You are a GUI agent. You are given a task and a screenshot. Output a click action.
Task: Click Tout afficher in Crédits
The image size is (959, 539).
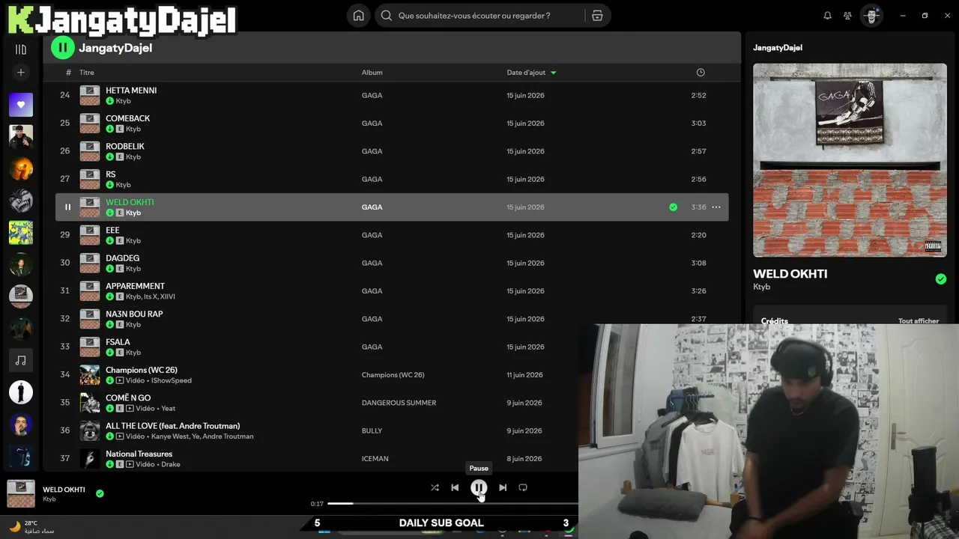[x=919, y=321]
